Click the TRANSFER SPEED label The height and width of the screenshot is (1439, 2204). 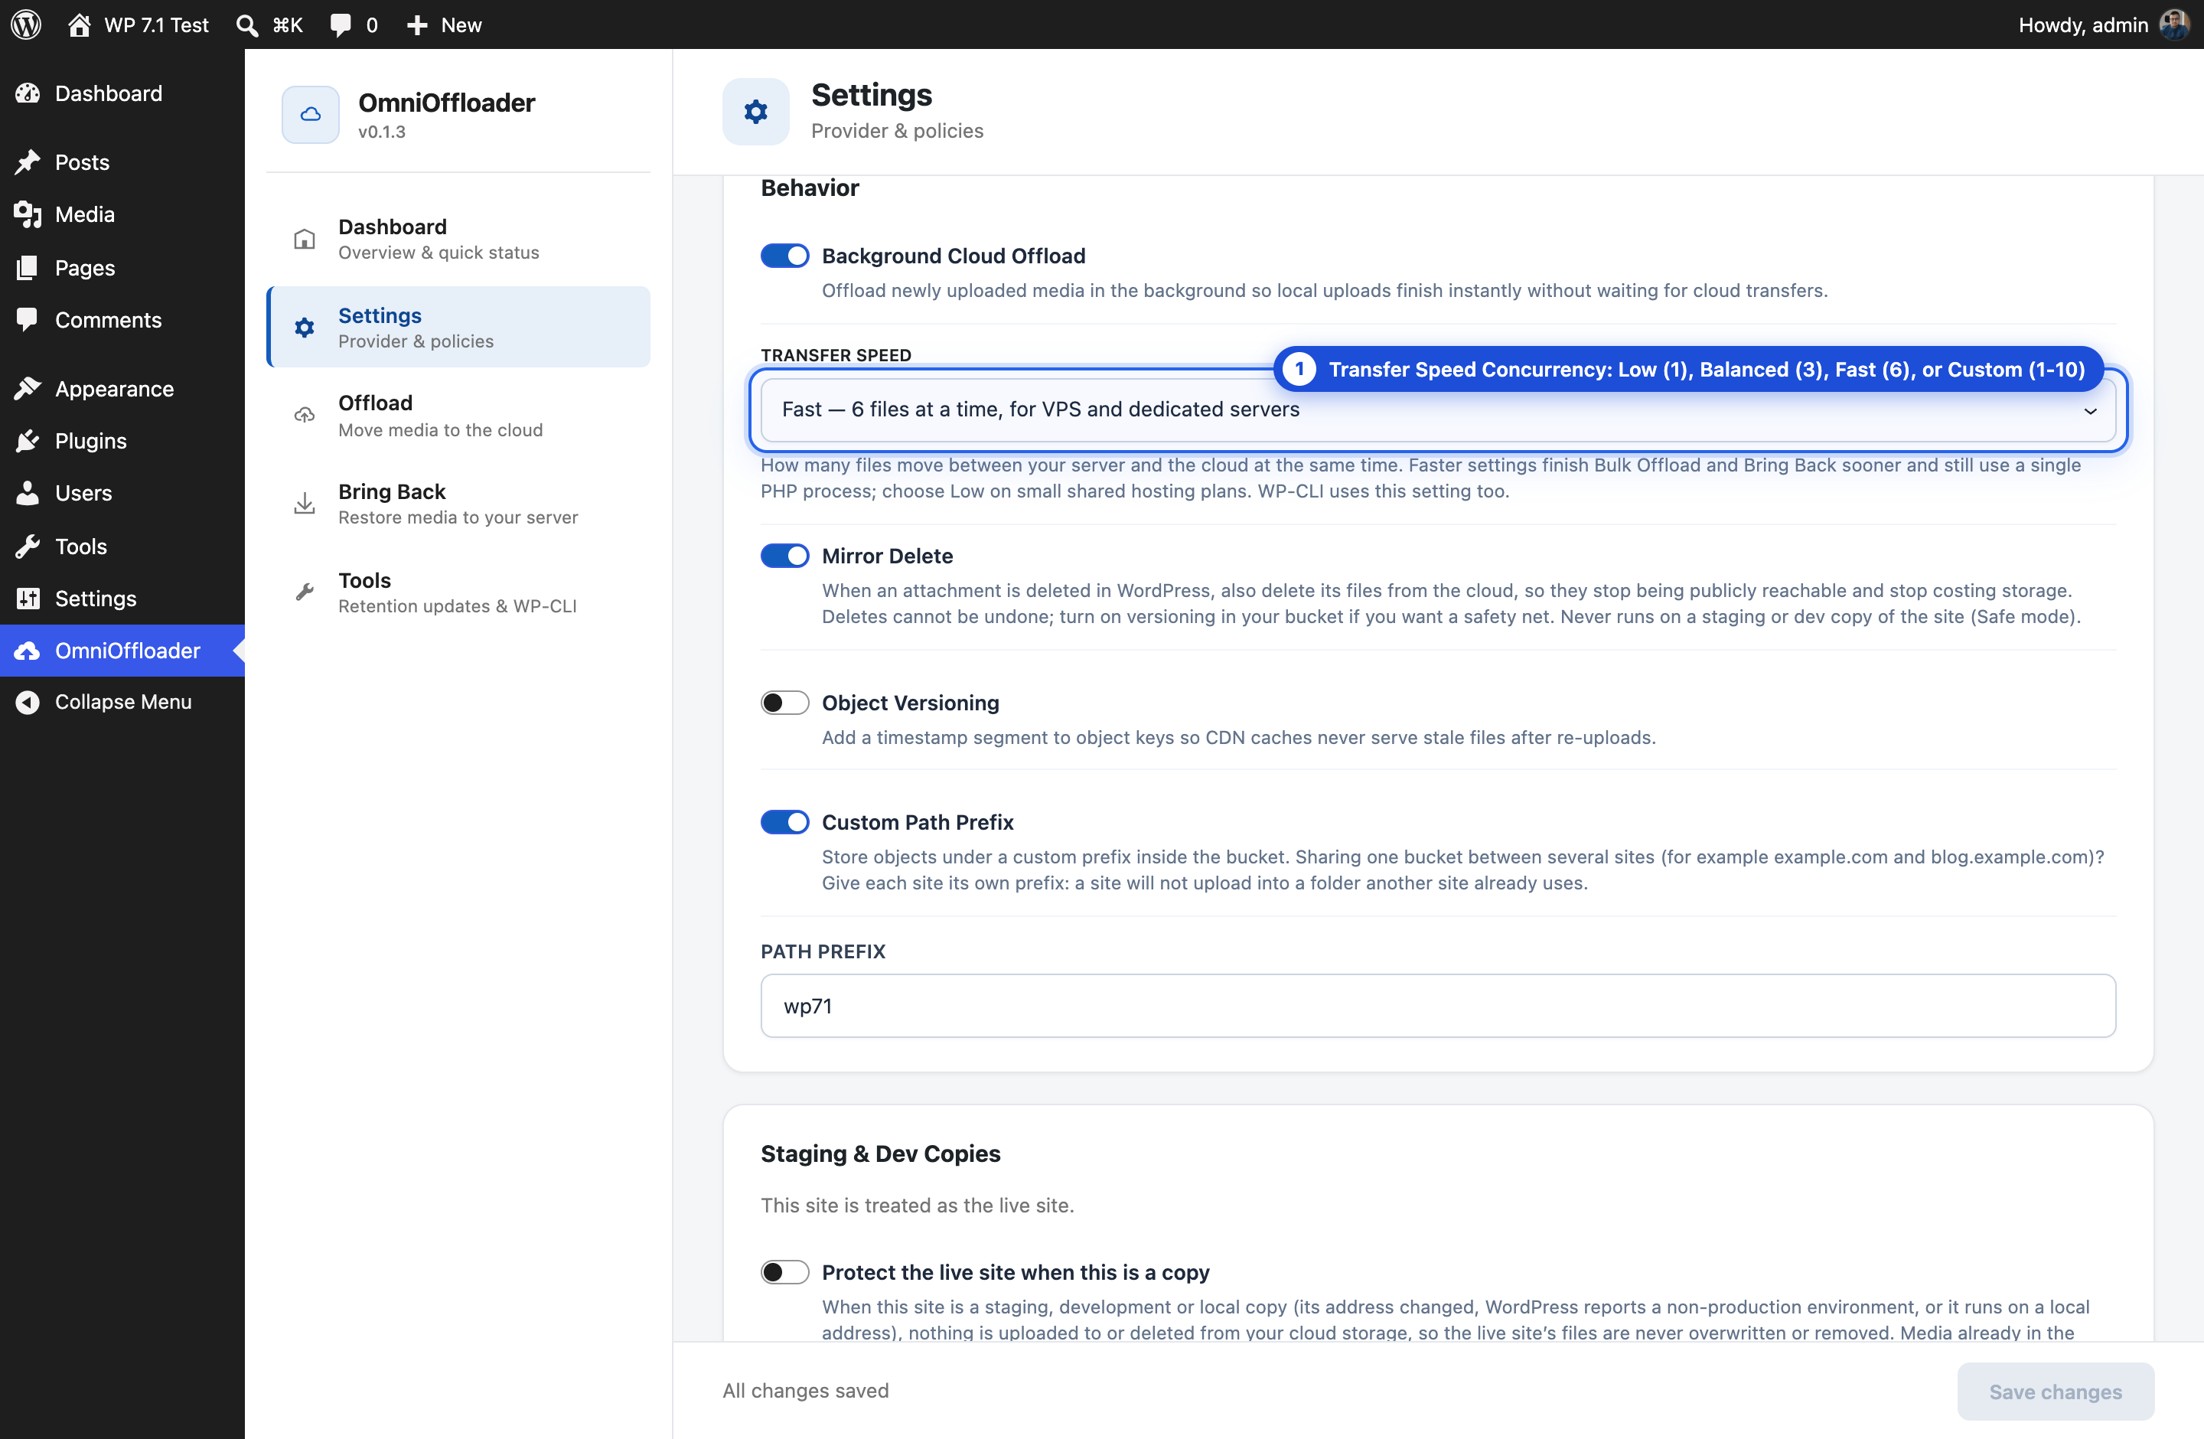click(x=836, y=354)
